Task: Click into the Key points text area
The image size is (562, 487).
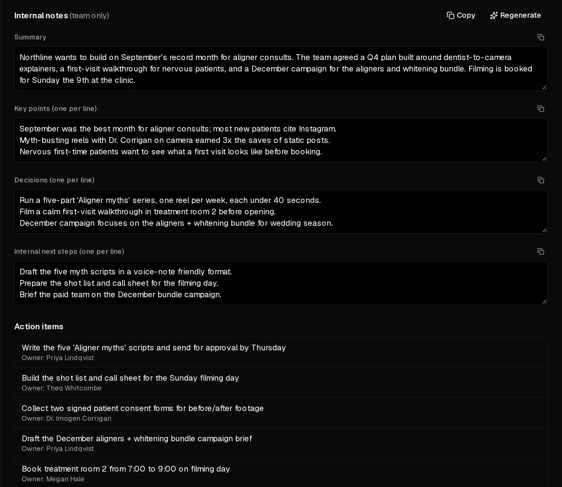Action: click(x=281, y=140)
